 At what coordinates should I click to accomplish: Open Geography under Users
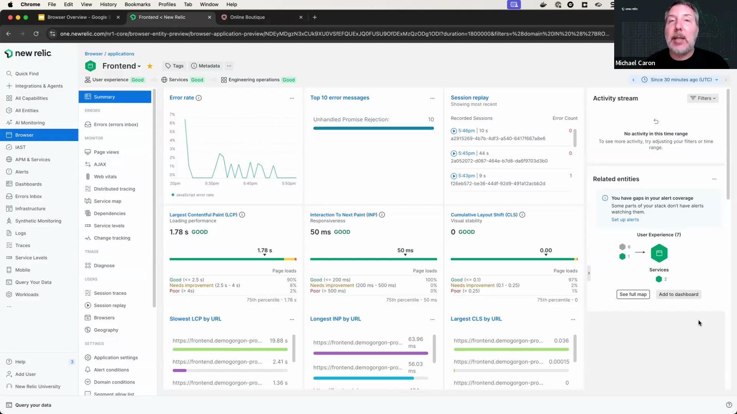pyautogui.click(x=106, y=330)
